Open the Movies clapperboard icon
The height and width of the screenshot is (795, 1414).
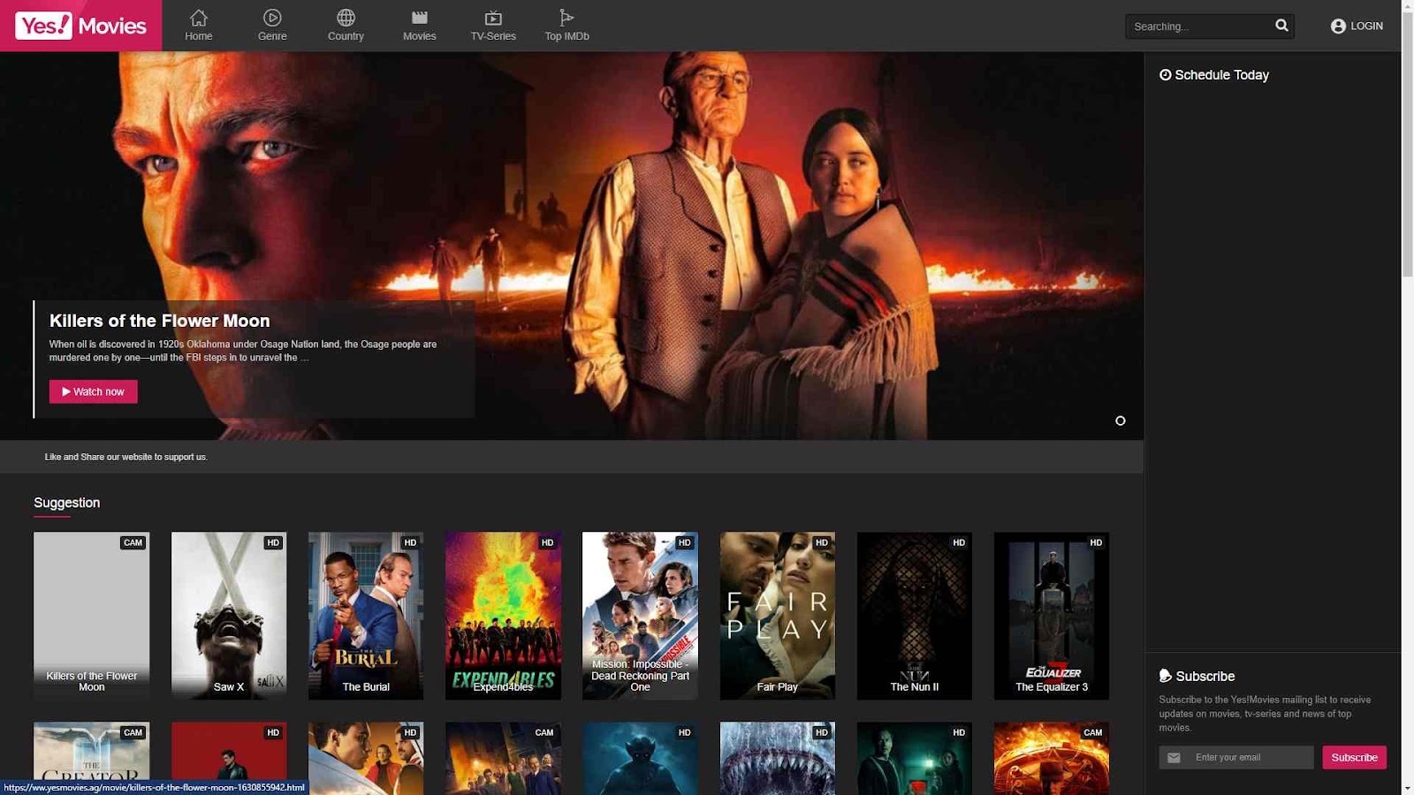[420, 18]
